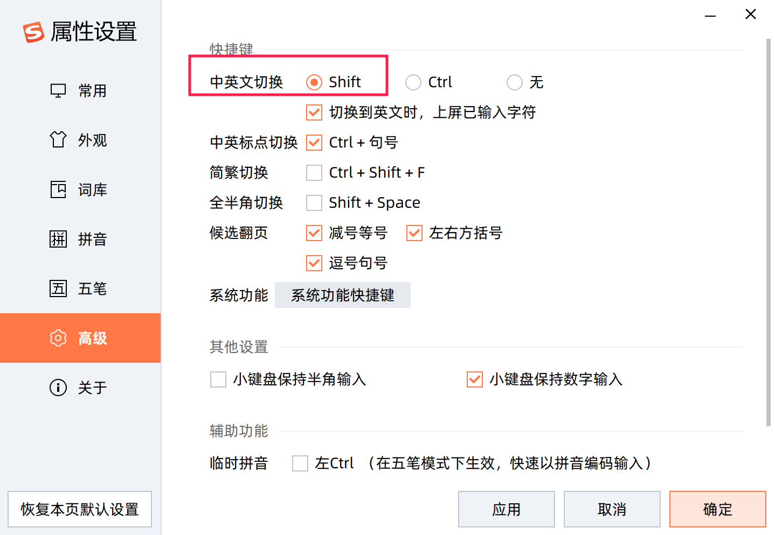This screenshot has height=535, width=775.
Task: Select the 词库 sidebar icon
Action: pos(58,189)
